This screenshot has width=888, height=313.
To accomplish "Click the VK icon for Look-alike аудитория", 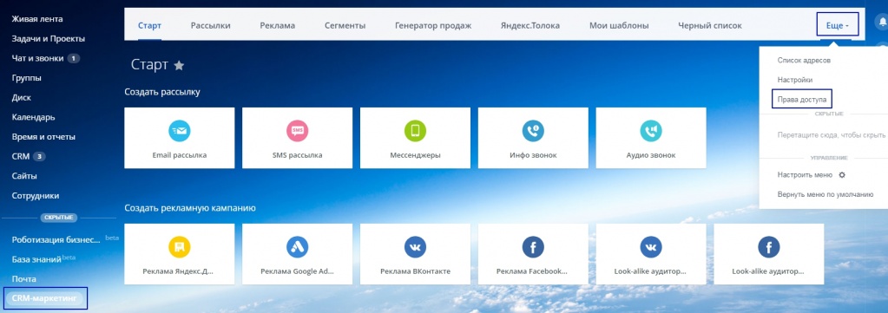I will (651, 247).
